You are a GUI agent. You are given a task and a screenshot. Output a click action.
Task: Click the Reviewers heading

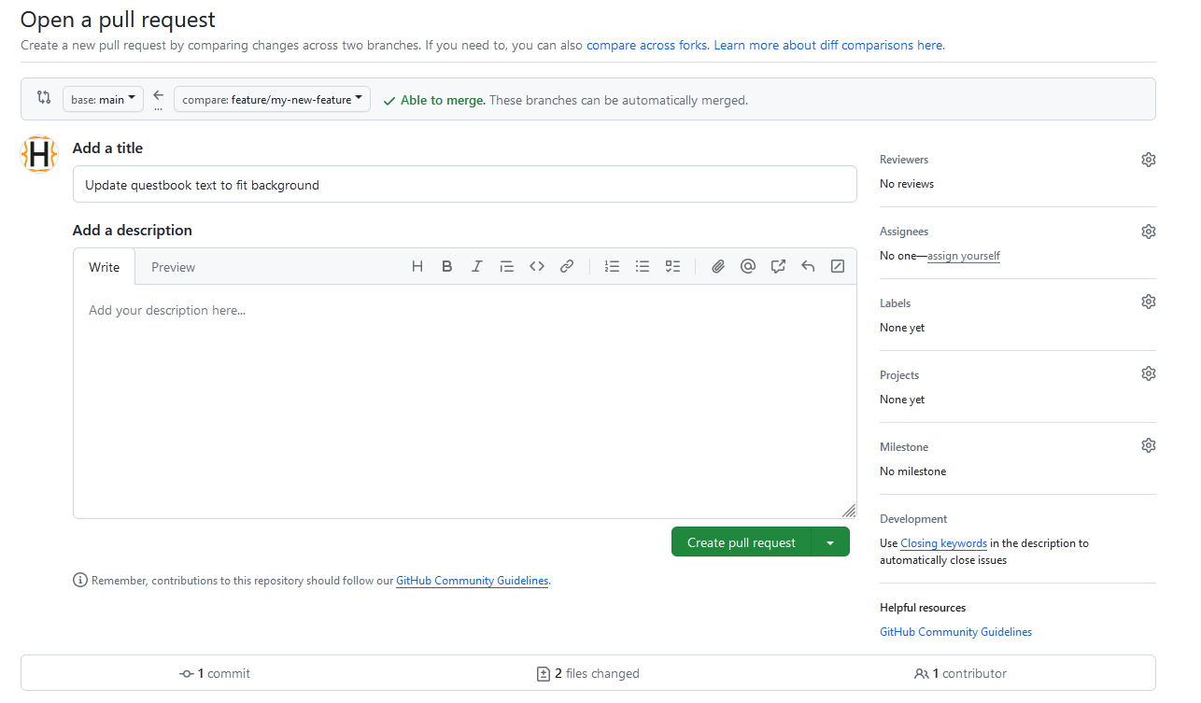coord(904,160)
